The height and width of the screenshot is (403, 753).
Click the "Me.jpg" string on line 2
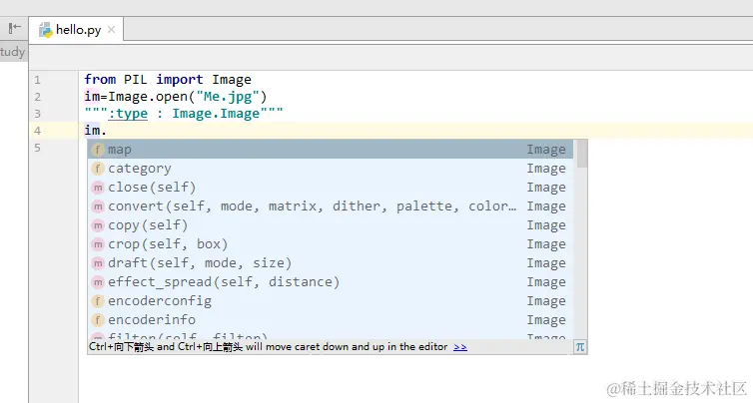[228, 97]
